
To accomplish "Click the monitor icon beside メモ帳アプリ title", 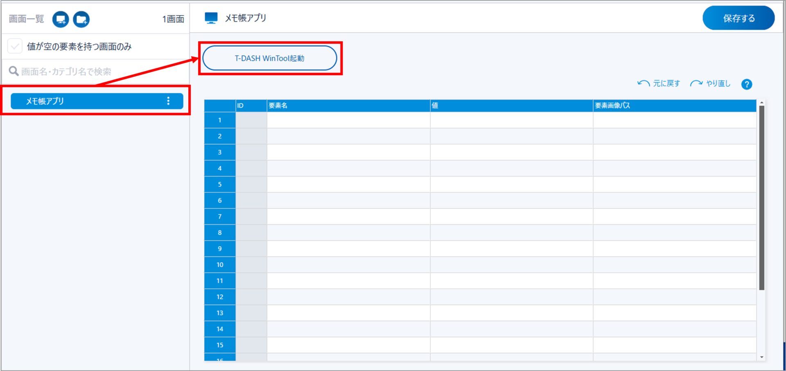I will [x=211, y=18].
